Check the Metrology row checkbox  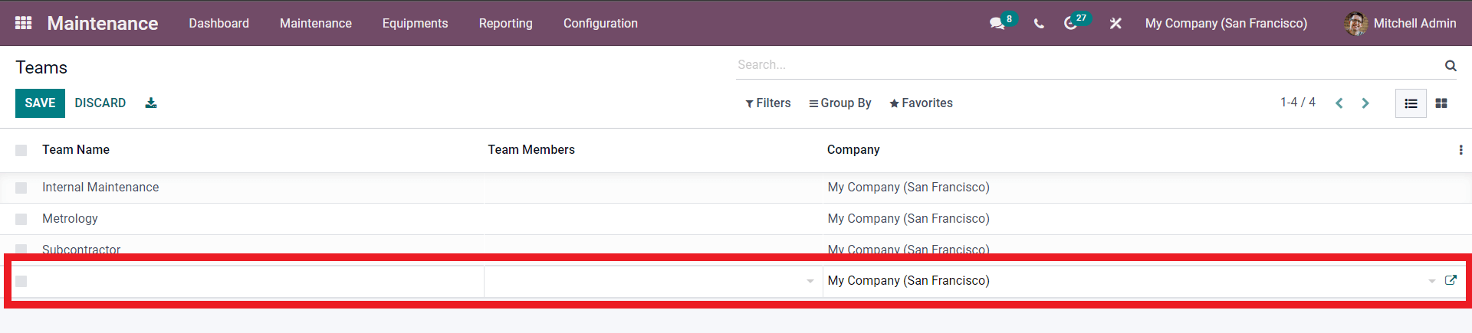(x=21, y=219)
